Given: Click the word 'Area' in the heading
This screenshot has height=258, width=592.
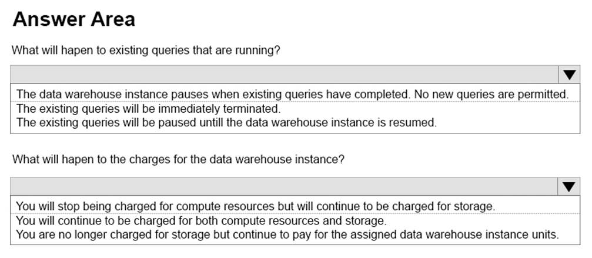Looking at the screenshot, I should pyautogui.click(x=111, y=19).
